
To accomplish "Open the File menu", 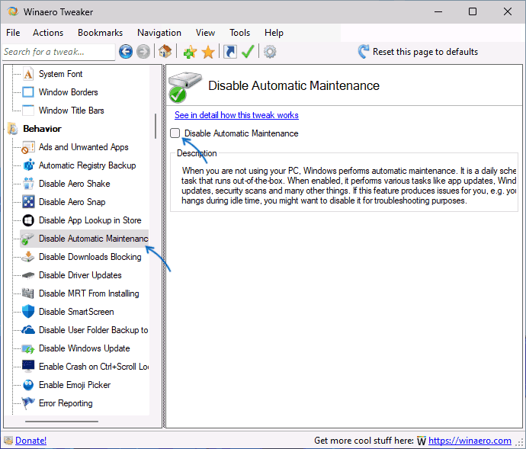I will point(13,33).
